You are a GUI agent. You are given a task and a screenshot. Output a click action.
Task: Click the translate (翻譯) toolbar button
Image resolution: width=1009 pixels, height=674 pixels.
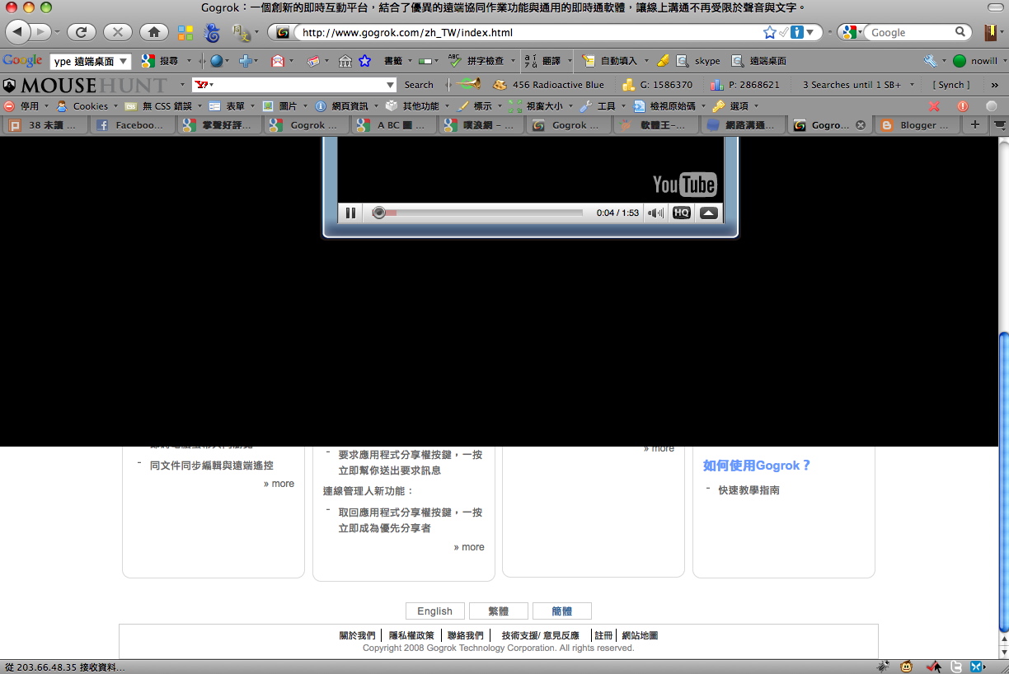click(x=543, y=61)
